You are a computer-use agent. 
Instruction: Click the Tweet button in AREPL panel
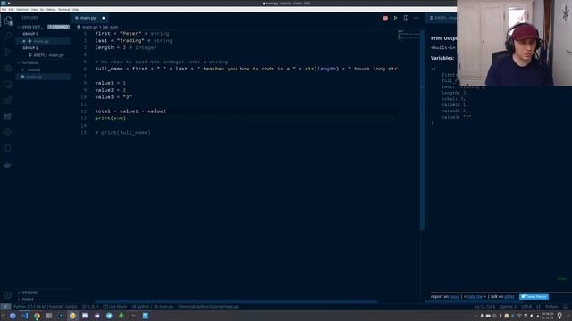(x=534, y=297)
